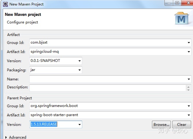The image size is (193, 139).
Task: Click the 'Packaging:' label
Action: coord(16,70)
